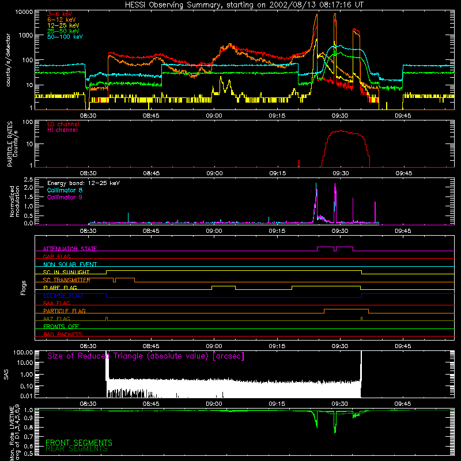The image size is (461, 461).
Task: Click the PARTICLE RATES axis label
Action: click(x=10, y=144)
